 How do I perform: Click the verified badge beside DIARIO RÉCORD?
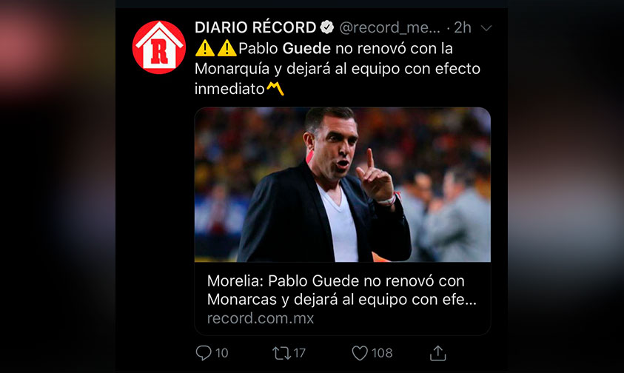point(327,27)
